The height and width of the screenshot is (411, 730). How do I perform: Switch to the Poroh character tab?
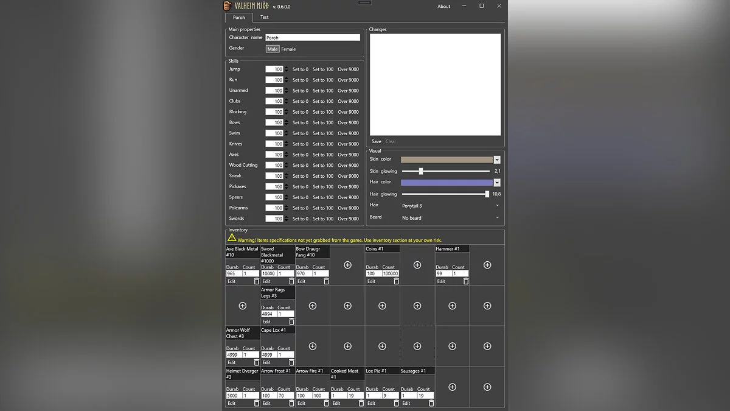coord(239,18)
